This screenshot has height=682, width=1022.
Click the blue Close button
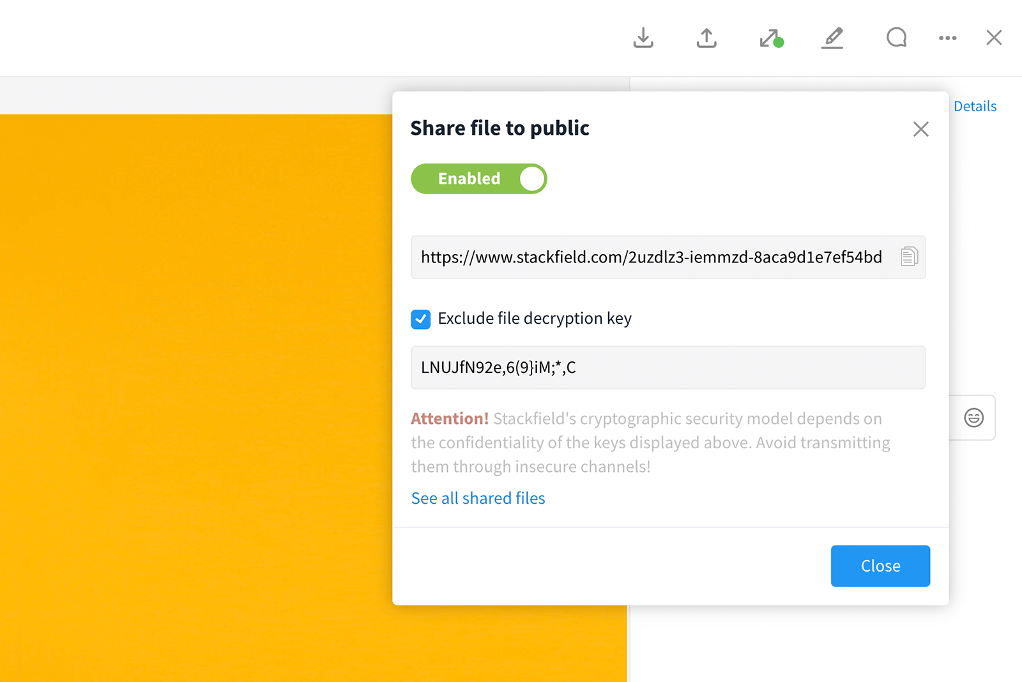click(x=880, y=566)
